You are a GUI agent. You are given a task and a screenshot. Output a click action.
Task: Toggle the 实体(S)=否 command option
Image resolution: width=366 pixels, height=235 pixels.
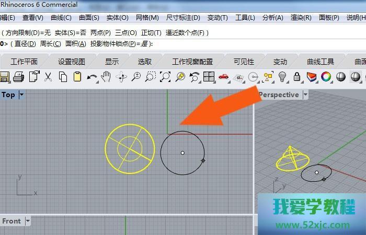click(70, 33)
